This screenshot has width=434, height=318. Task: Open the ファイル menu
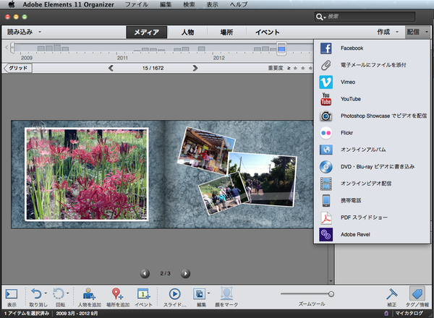coord(137,4)
